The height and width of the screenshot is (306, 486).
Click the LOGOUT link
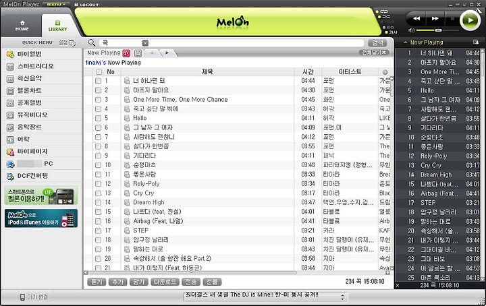86,5
